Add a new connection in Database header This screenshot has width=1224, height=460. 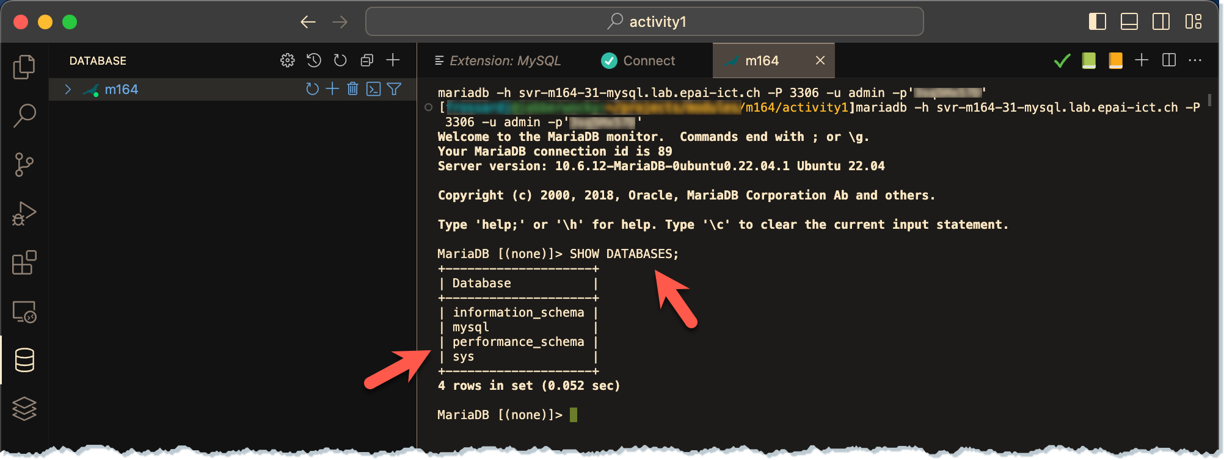tap(393, 60)
